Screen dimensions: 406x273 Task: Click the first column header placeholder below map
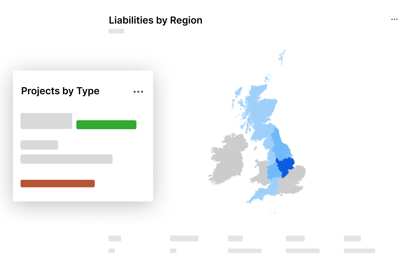tap(115, 238)
